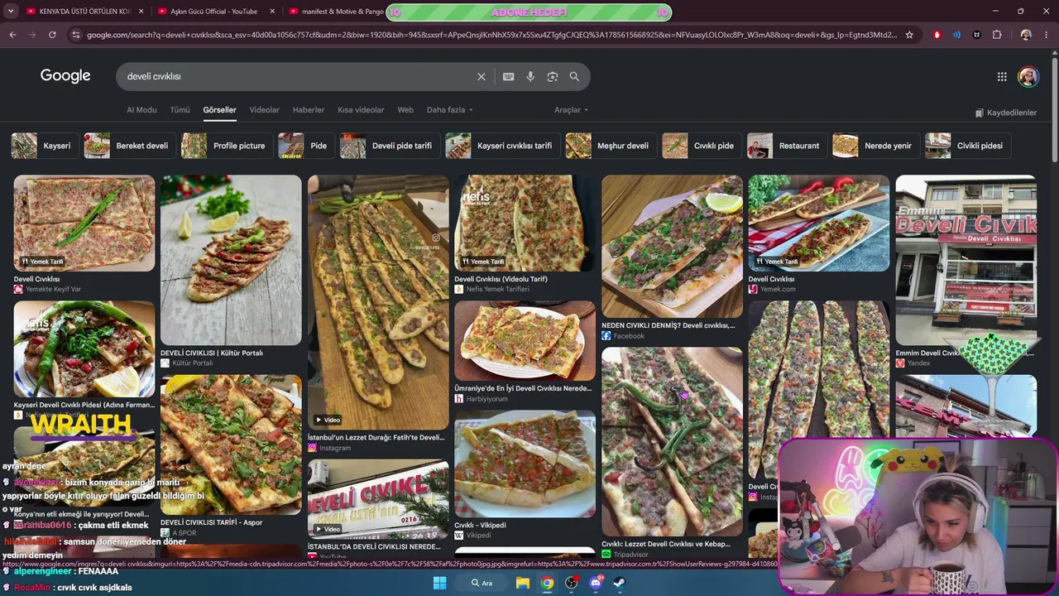Open OBS Studio from the taskbar
The width and height of the screenshot is (1059, 596).
tap(571, 583)
